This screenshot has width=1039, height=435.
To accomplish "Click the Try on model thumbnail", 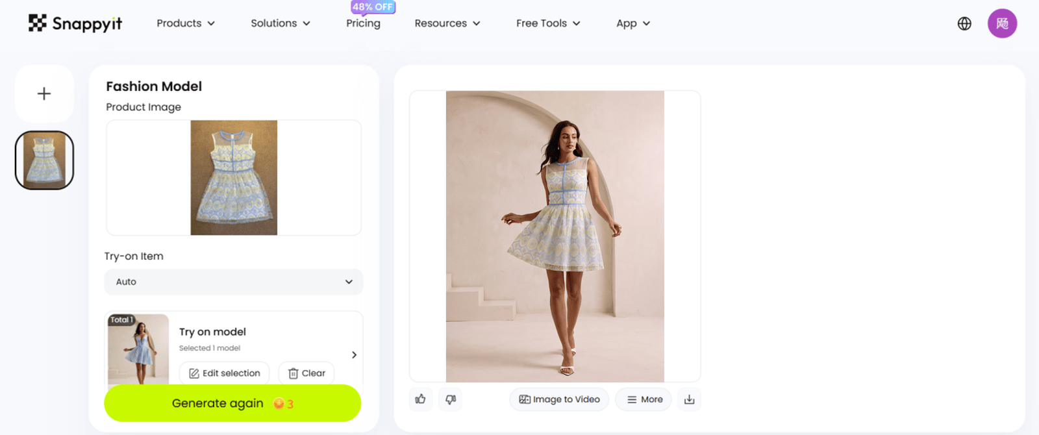I will coord(138,349).
